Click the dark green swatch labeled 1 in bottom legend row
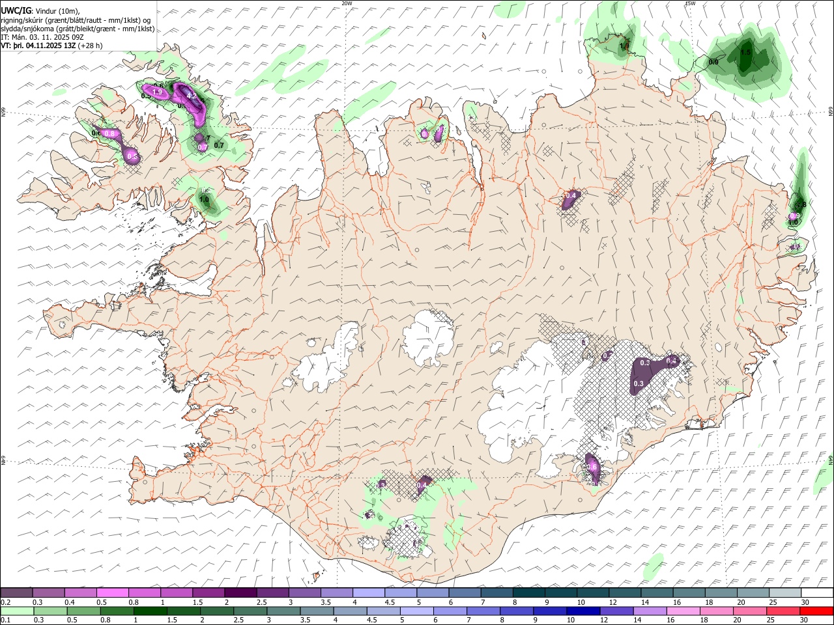Screen dimensions: 834x625 click(151, 611)
